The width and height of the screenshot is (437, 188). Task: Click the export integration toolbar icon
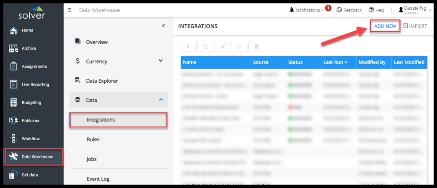[239, 46]
